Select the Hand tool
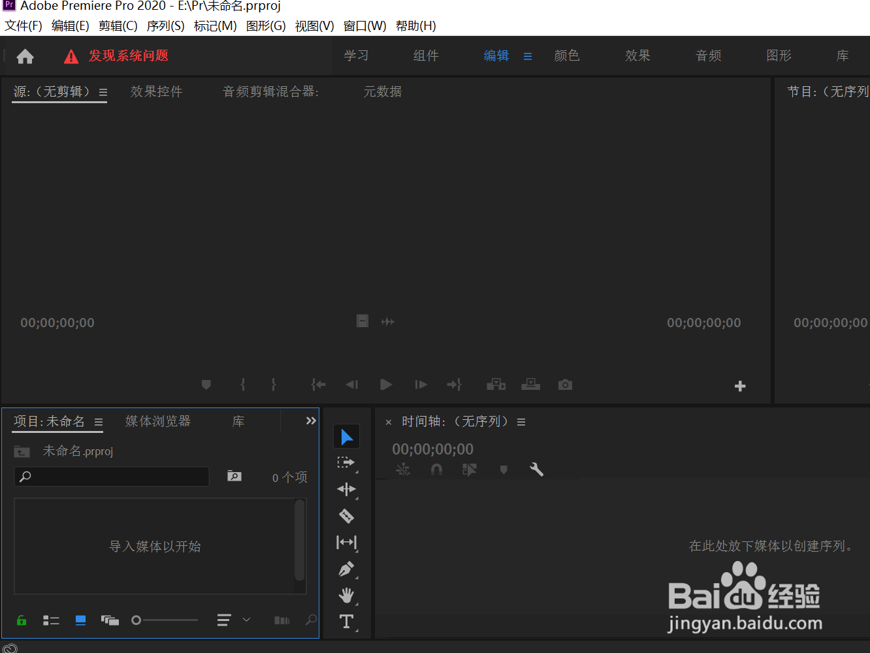The height and width of the screenshot is (653, 870). (346, 595)
